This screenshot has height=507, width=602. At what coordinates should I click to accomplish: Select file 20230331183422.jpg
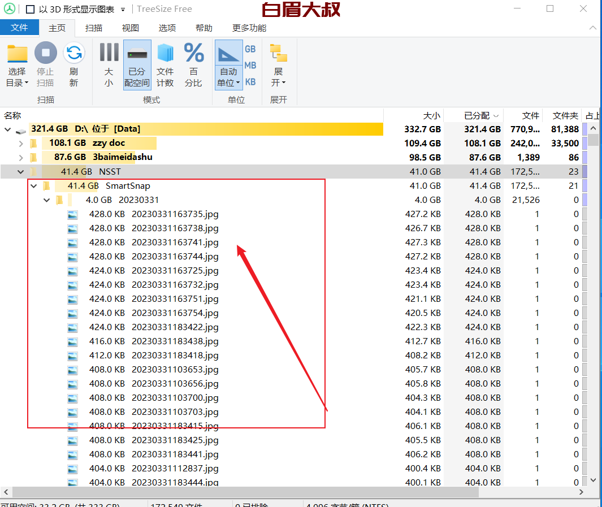pos(175,327)
